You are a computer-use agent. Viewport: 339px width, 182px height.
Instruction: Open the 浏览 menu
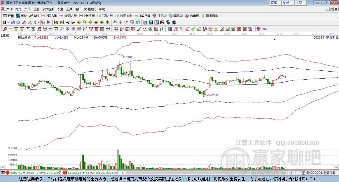coord(19,9)
